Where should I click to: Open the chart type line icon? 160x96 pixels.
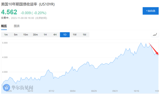pos(155,35)
